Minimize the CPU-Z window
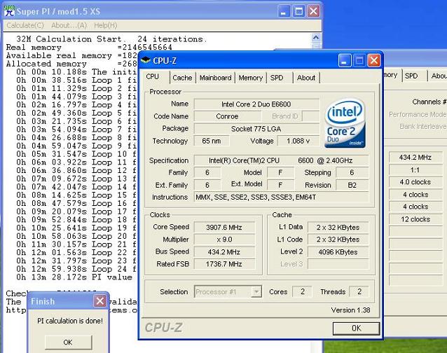Viewport: 447px width, 353px height. [345, 60]
